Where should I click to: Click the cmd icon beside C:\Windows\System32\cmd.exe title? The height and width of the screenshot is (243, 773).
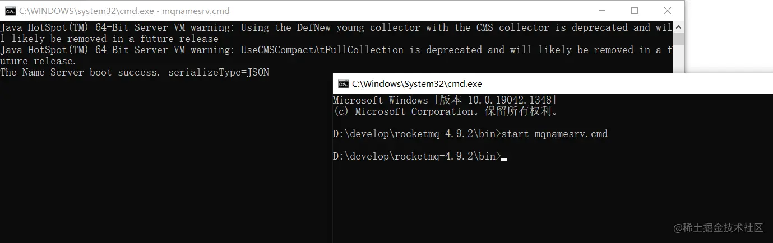pyautogui.click(x=342, y=84)
